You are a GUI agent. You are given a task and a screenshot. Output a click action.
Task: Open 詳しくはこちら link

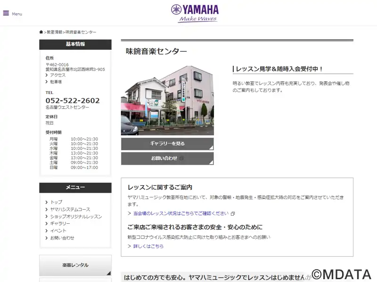[x=148, y=246]
